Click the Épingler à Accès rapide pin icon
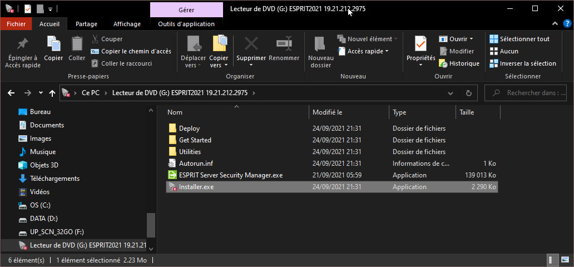This screenshot has height=267, width=574. [22, 44]
